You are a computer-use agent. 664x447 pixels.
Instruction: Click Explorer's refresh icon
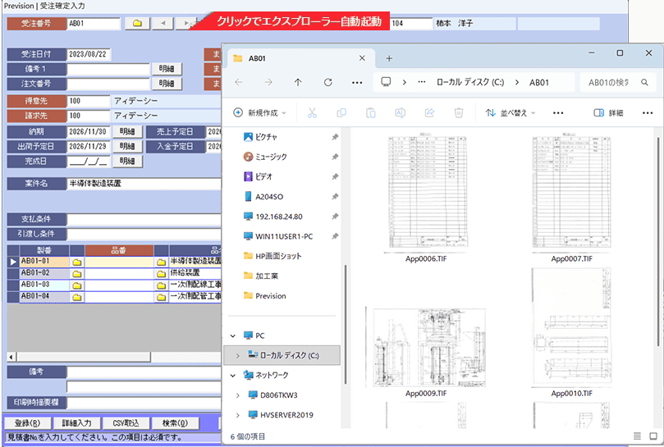[327, 82]
